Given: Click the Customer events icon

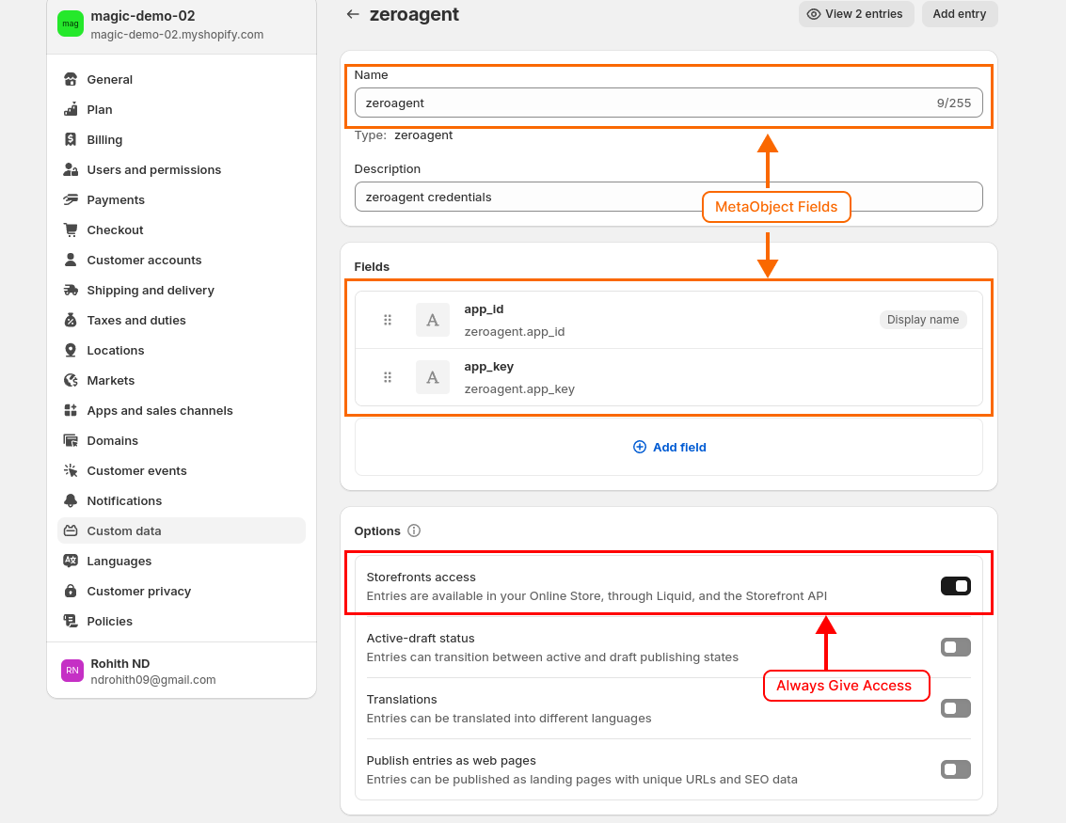Looking at the screenshot, I should click(x=71, y=470).
